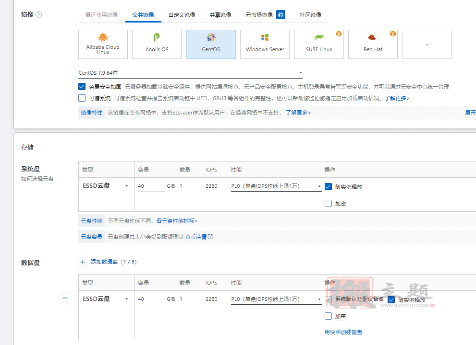Click data disk quantity field showing 1
Image resolution: width=476 pixels, height=345 pixels.
pyautogui.click(x=188, y=299)
